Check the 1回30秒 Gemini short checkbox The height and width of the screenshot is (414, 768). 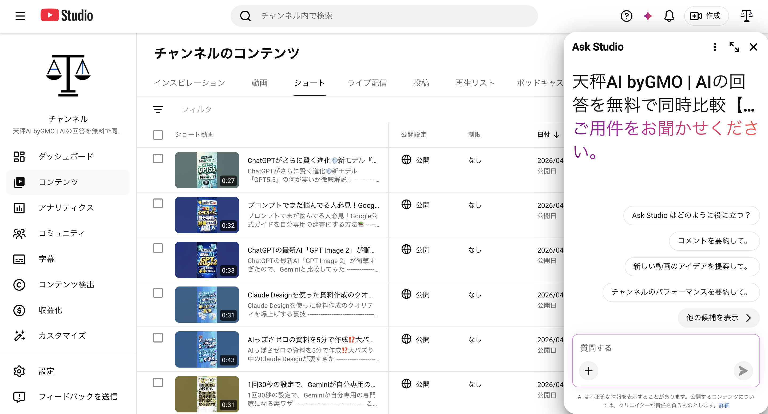158,383
